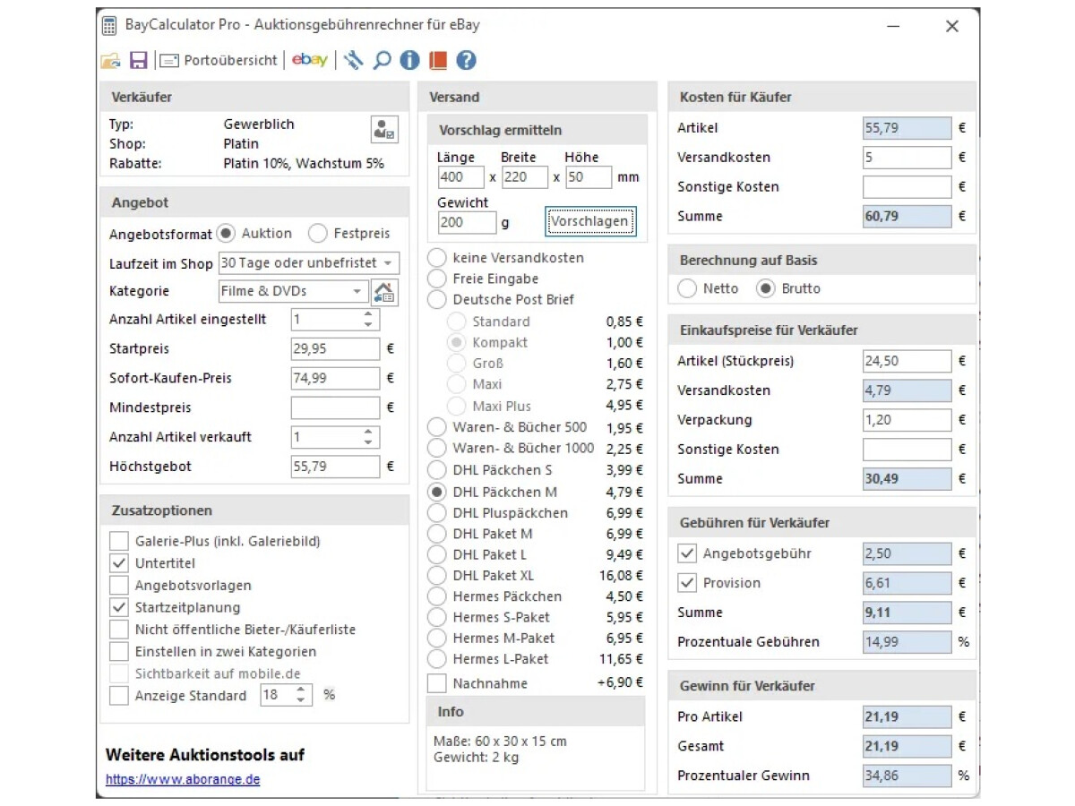
Task: Select the Festpreis radio button
Action: (x=318, y=234)
